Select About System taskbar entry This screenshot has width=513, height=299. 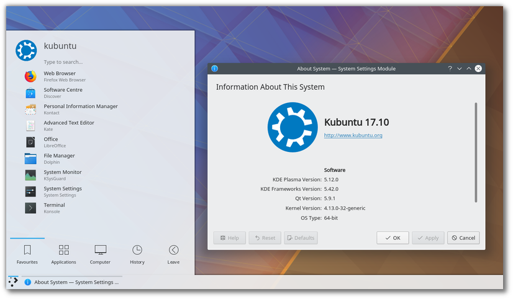[x=71, y=282]
